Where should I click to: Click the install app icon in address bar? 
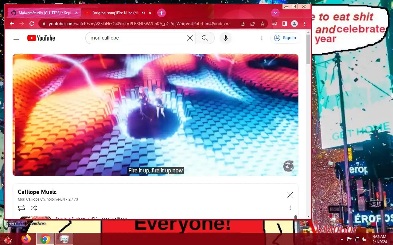243,24
